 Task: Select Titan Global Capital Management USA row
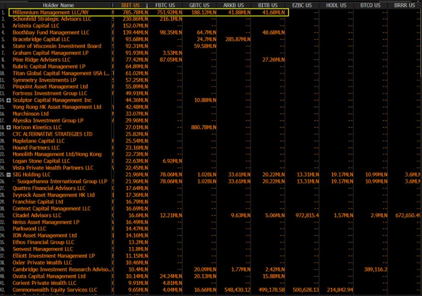tap(61, 73)
